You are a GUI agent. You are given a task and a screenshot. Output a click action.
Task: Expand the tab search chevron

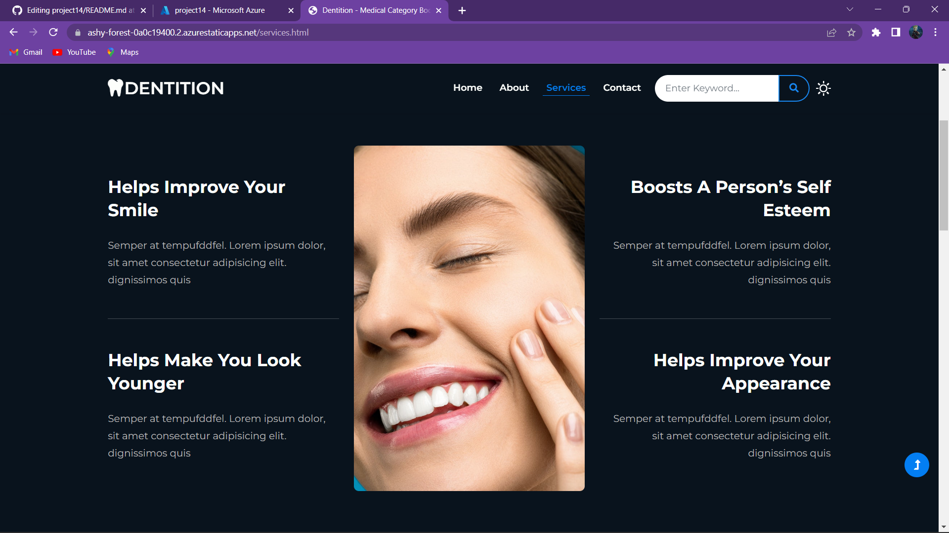click(850, 9)
